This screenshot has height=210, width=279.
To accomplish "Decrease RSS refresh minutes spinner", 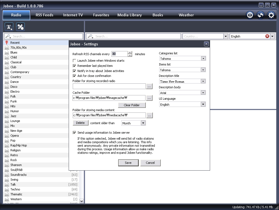I will point(130,55).
